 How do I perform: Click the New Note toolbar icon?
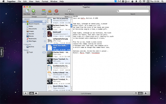tap(27, 11)
